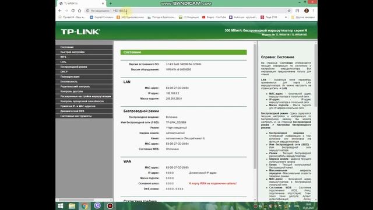Open Расширенные настройки маршрутизации menu item
This screenshot has width=373, height=210.
[84, 96]
